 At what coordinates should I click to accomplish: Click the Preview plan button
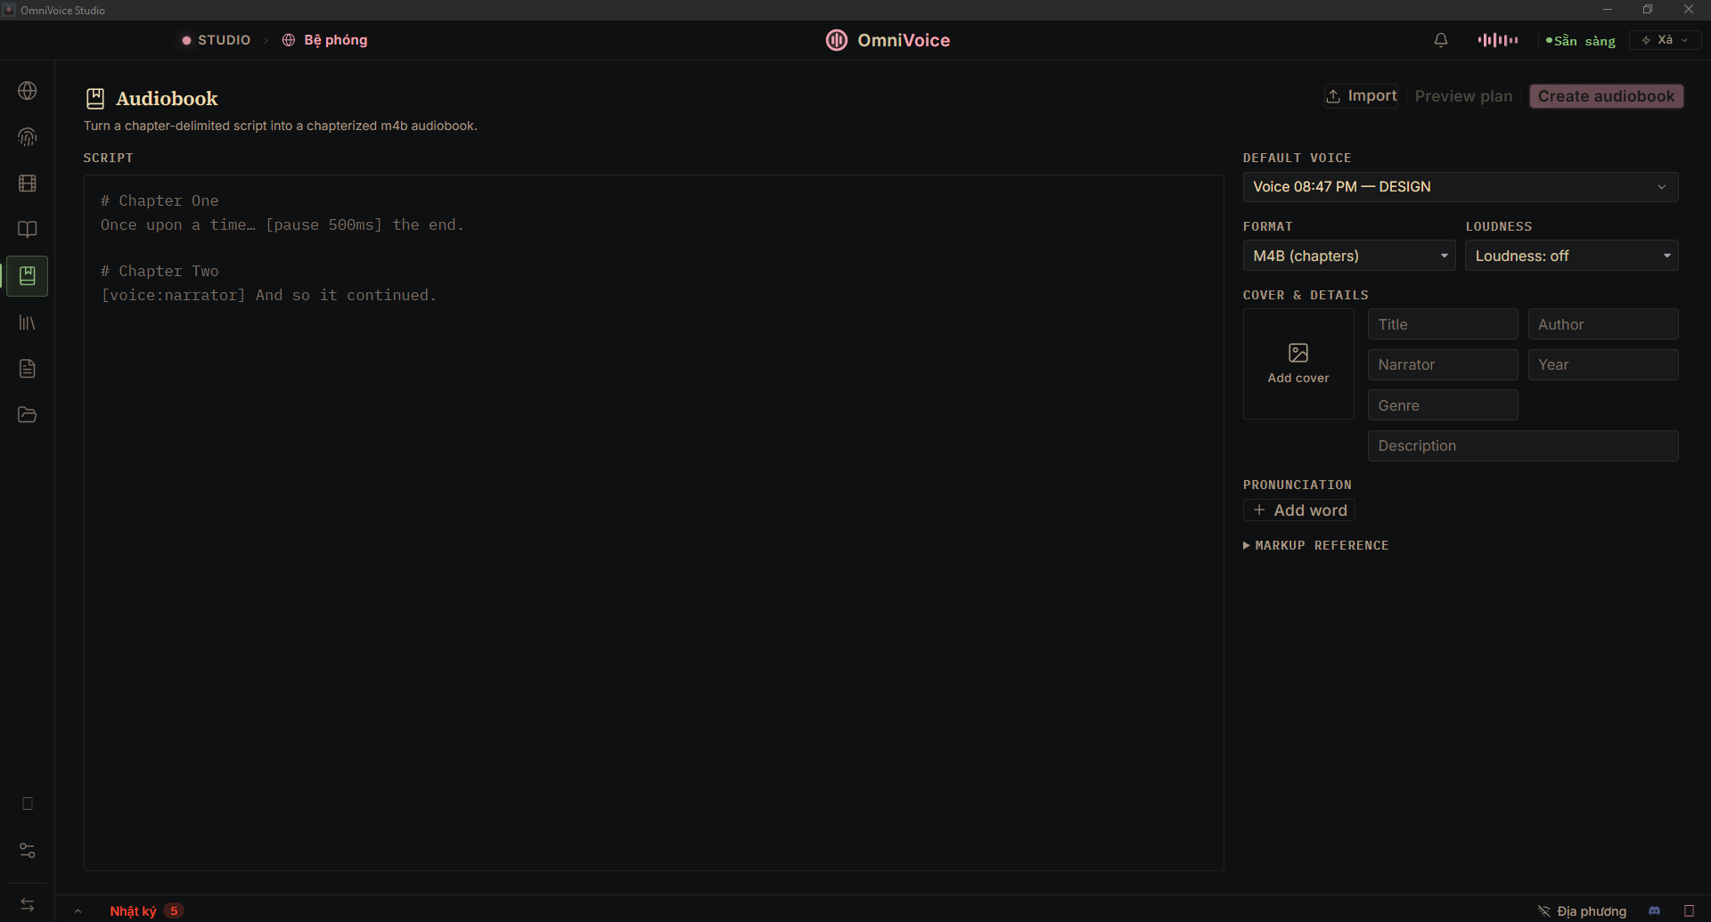[1463, 96]
